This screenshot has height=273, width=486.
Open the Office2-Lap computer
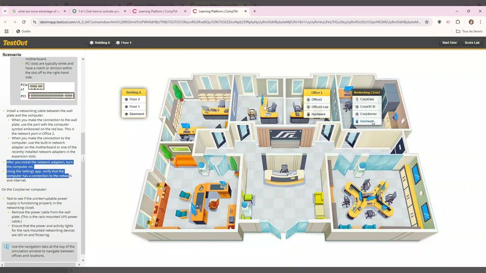tap(316, 107)
